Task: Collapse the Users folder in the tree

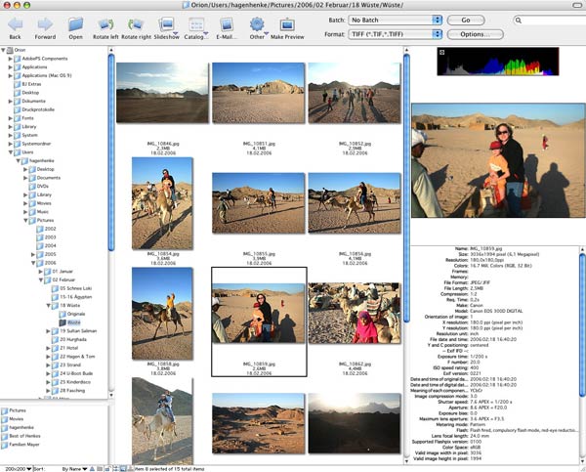Action: click(11, 152)
